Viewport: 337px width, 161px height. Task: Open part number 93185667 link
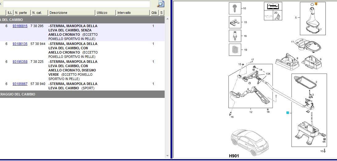point(20,84)
